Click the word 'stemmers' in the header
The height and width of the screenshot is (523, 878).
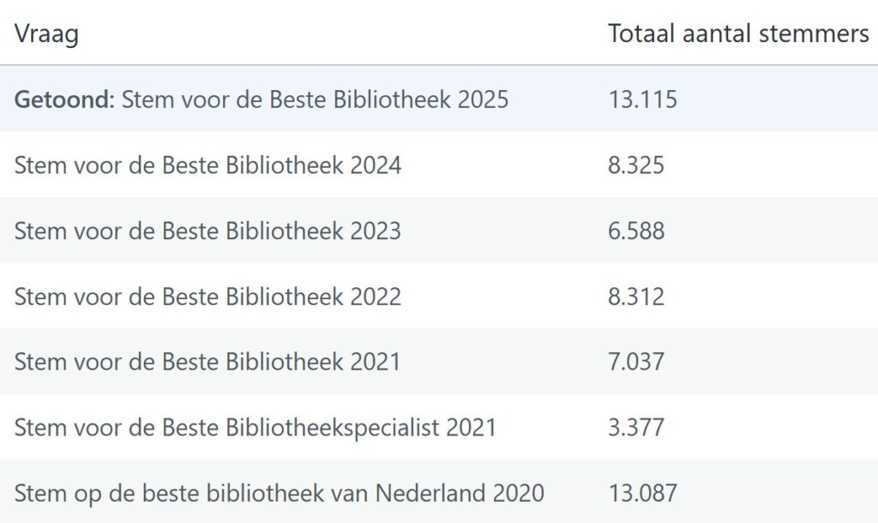tap(823, 34)
